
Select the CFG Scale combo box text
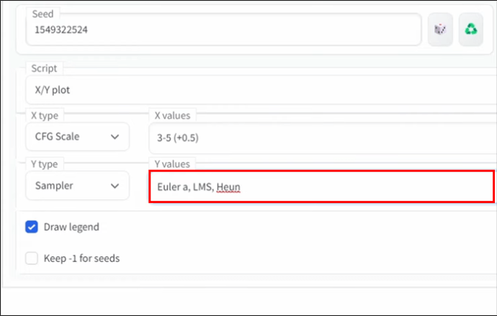(58, 137)
